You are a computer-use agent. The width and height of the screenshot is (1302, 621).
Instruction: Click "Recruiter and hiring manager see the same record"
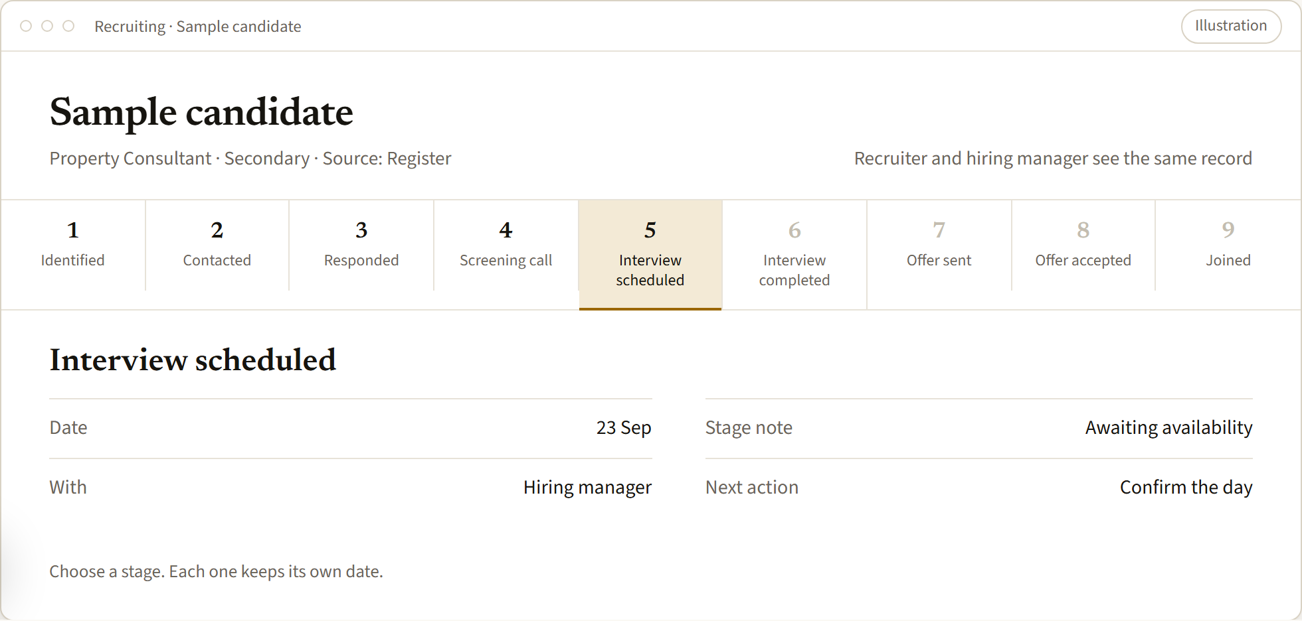(1053, 159)
